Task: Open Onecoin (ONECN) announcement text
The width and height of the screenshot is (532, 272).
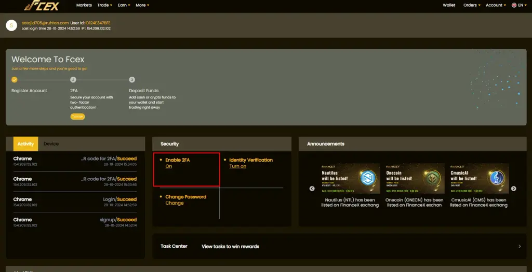Action: 414,202
